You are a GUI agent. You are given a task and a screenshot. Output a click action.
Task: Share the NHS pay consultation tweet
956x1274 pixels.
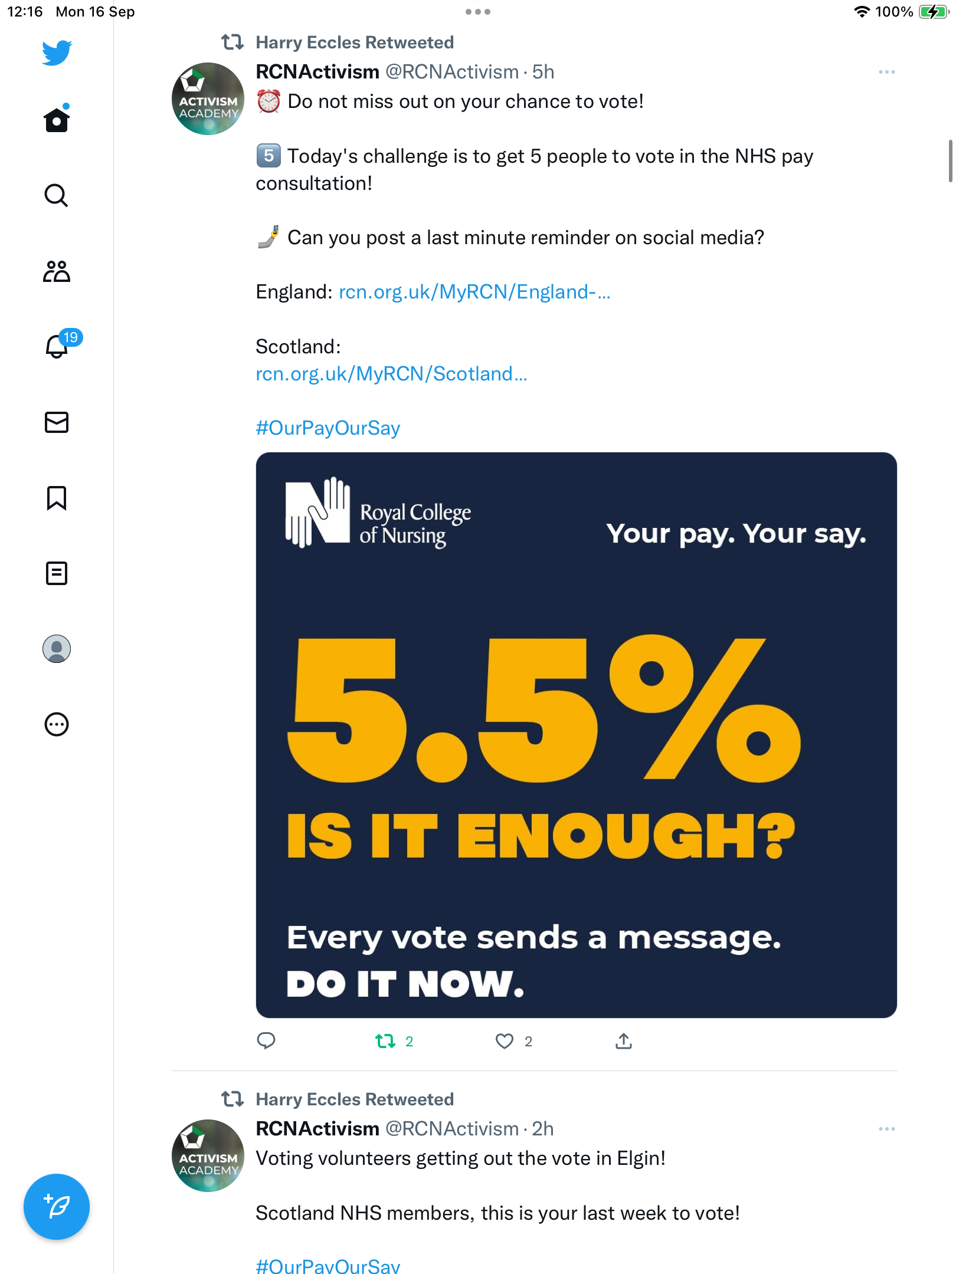(x=624, y=1042)
